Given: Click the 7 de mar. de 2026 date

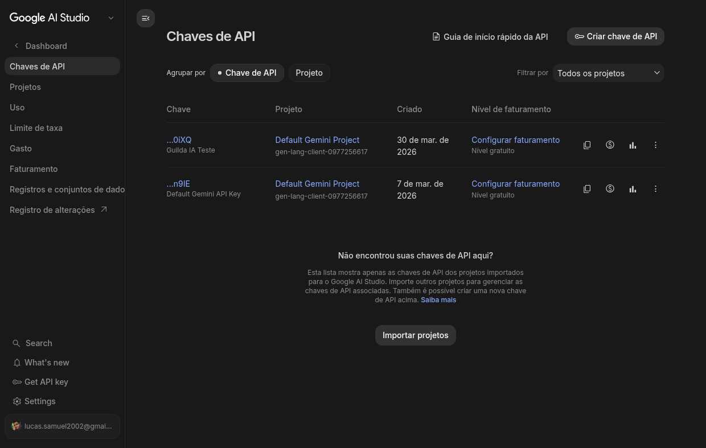Looking at the screenshot, I should click(x=420, y=190).
